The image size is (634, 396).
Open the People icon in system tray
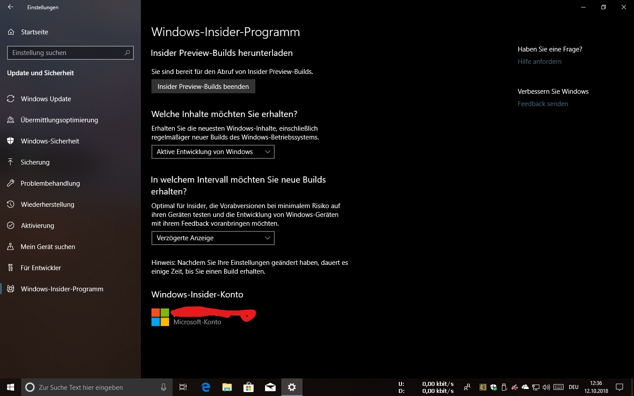pyautogui.click(x=467, y=387)
